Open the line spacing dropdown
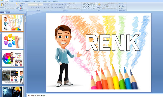 pos(65,5)
